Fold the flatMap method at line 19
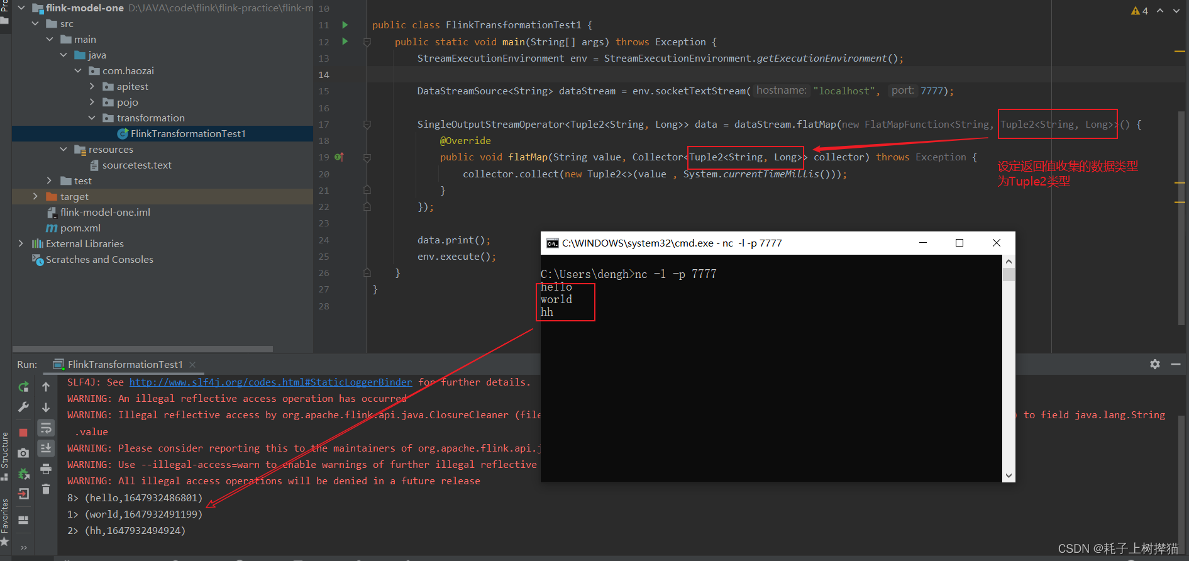Image resolution: width=1189 pixels, height=561 pixels. (367, 157)
